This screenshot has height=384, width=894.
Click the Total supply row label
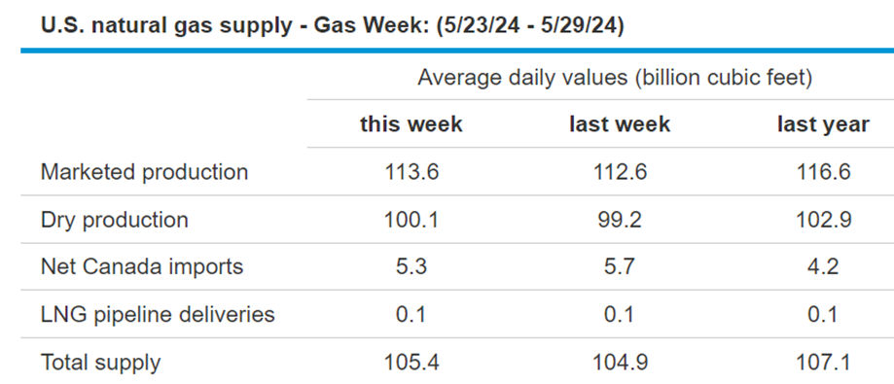(x=100, y=363)
